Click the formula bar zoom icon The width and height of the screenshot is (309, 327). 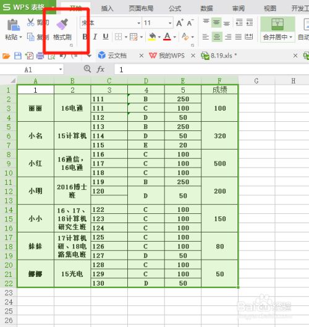click(87, 69)
